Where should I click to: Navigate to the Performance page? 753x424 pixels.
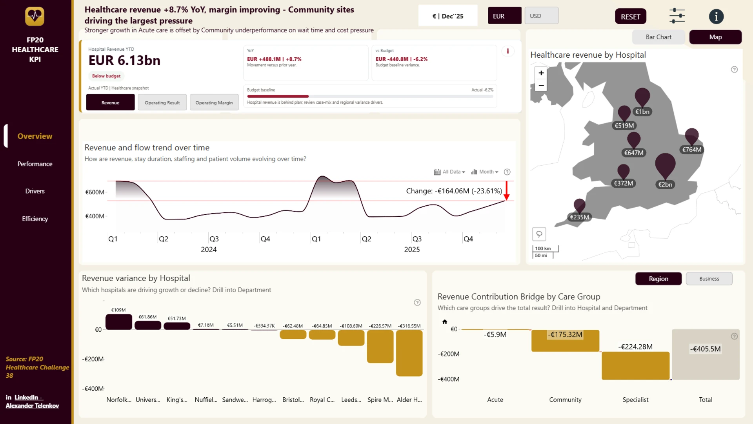click(x=35, y=164)
